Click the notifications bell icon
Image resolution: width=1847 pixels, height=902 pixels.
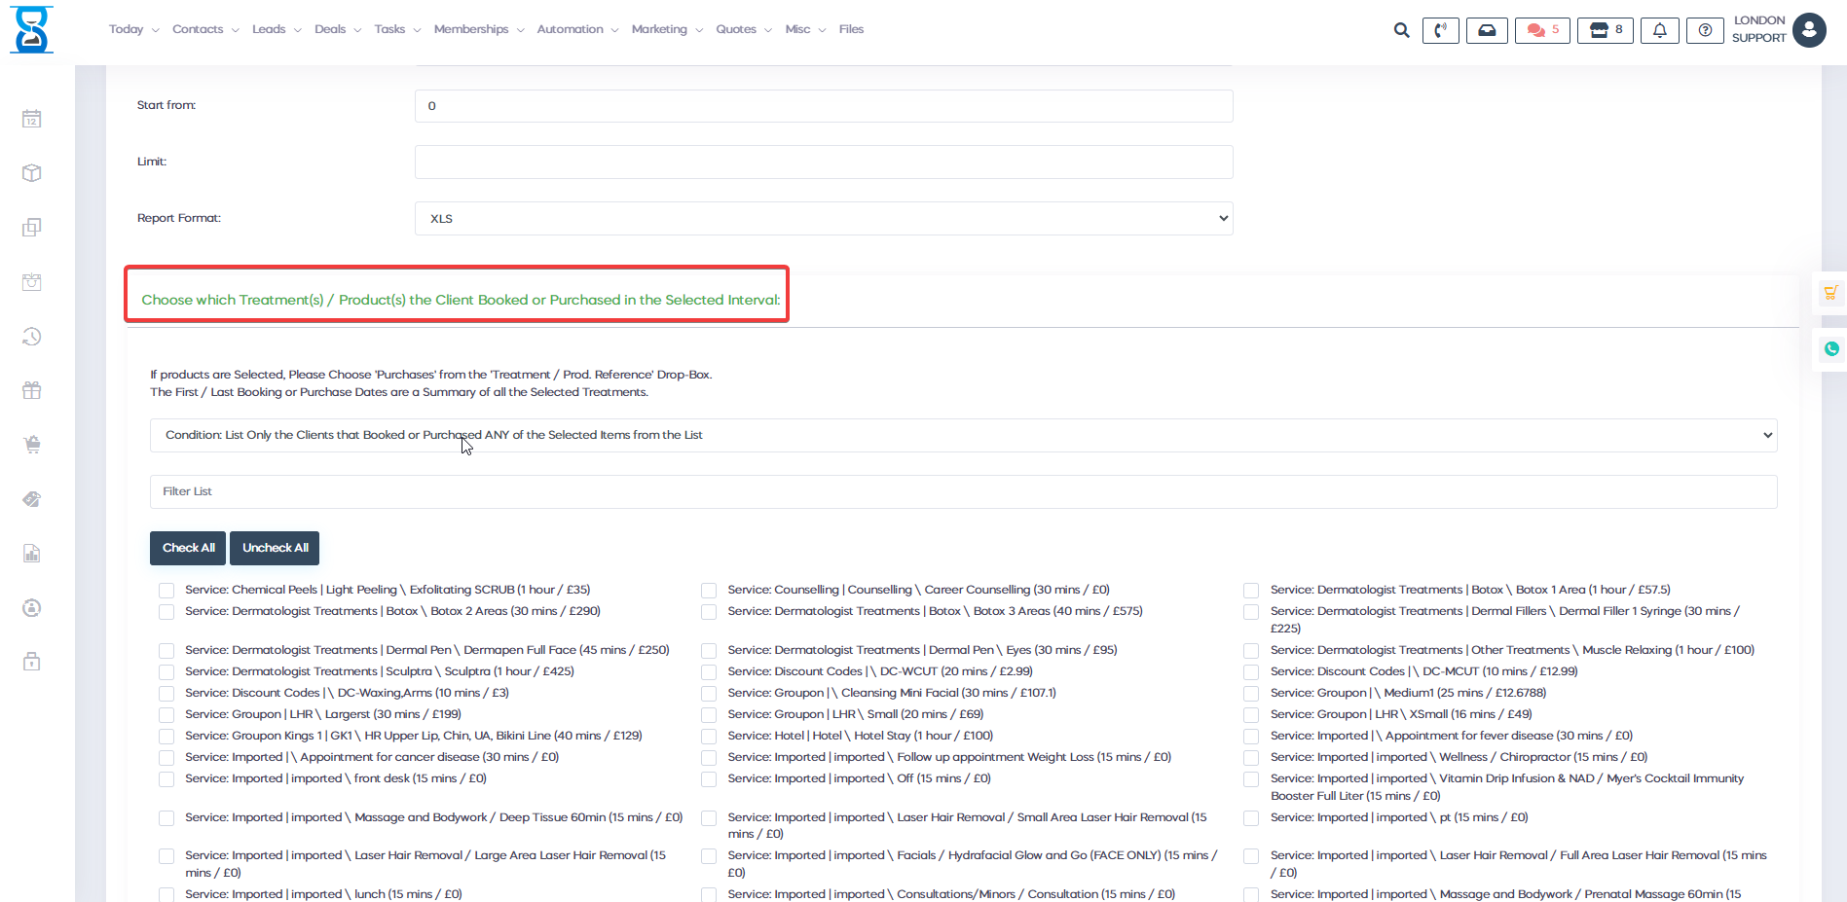[x=1659, y=30]
